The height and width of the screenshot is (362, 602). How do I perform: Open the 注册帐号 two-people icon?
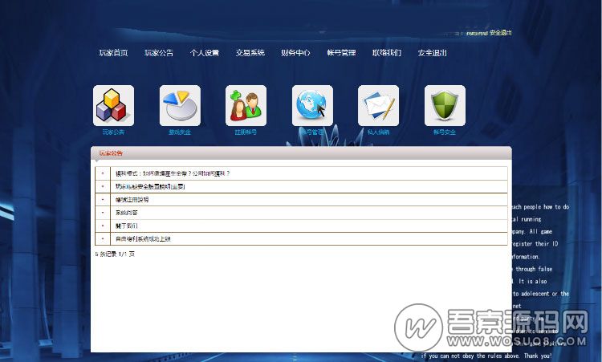pos(246,105)
